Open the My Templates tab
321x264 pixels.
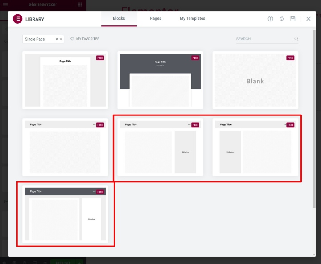192,18
